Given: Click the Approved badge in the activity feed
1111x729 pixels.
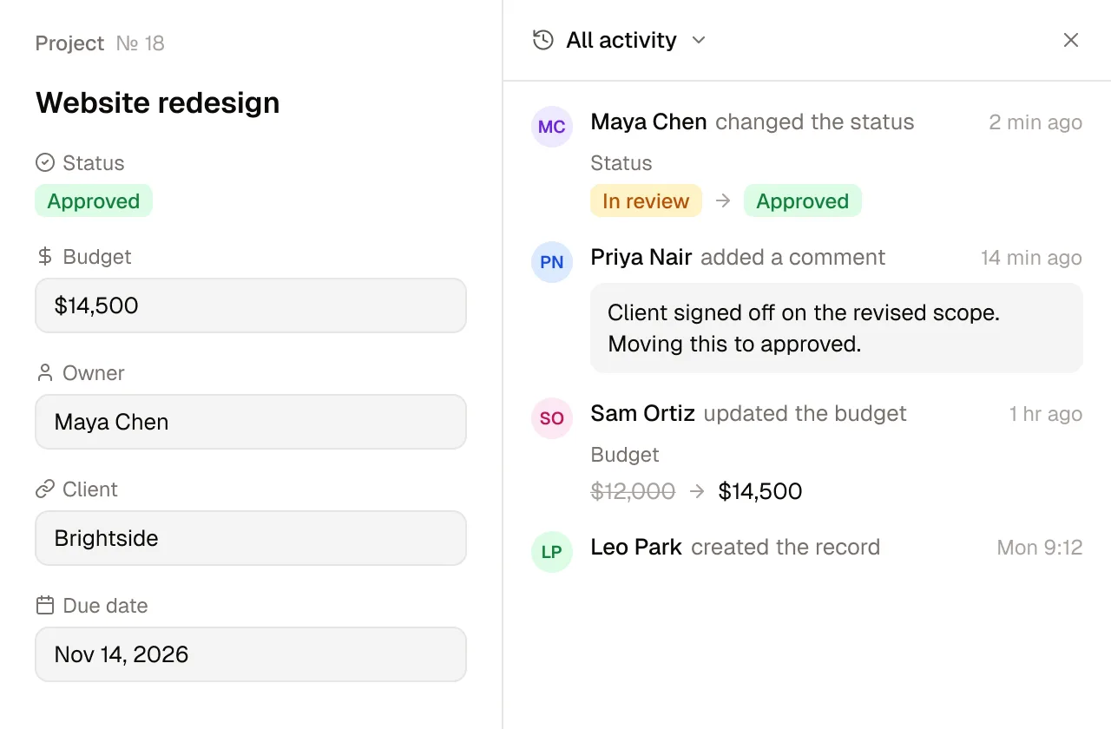Looking at the screenshot, I should coord(803,200).
